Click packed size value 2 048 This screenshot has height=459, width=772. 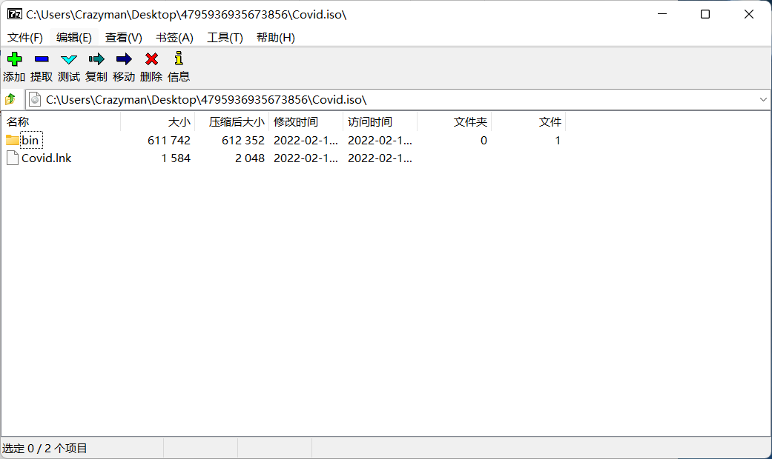[250, 158]
